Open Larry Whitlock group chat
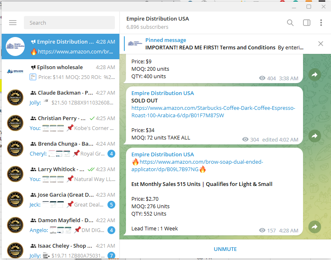 click(61, 174)
